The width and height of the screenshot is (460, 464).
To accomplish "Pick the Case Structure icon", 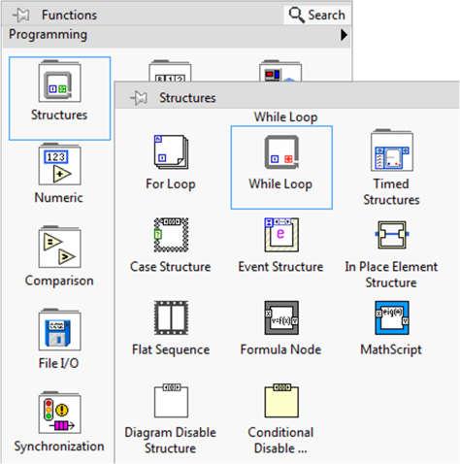I will [171, 235].
